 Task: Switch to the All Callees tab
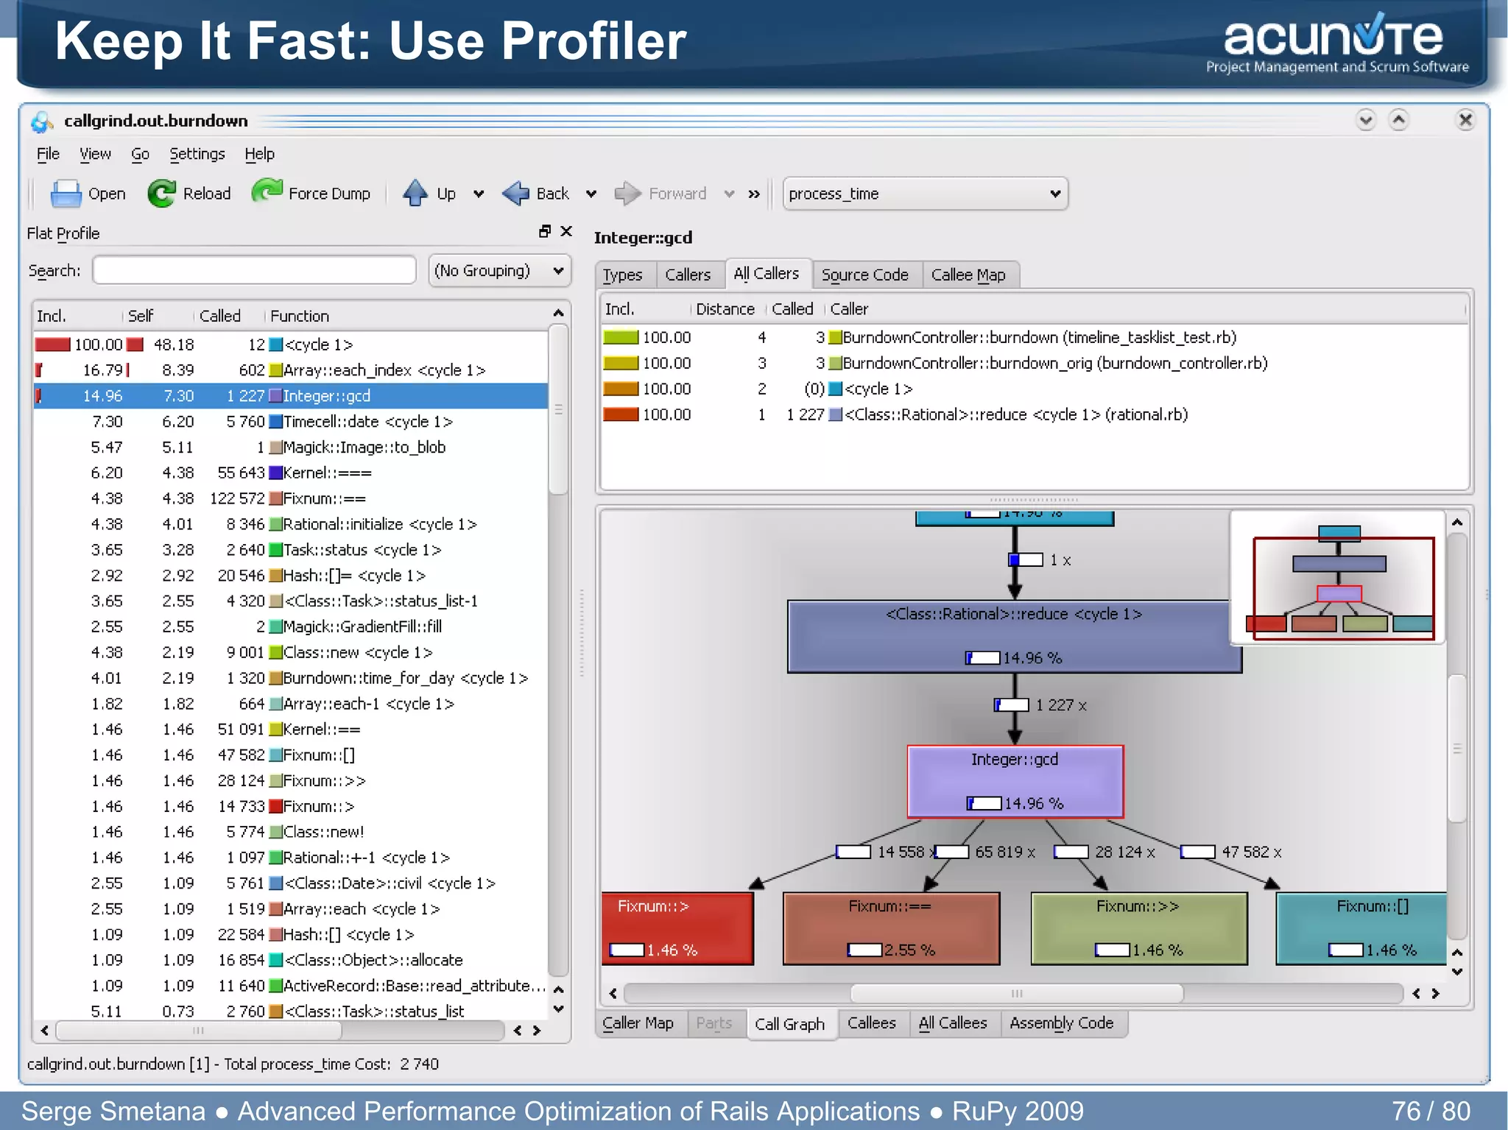(952, 1023)
